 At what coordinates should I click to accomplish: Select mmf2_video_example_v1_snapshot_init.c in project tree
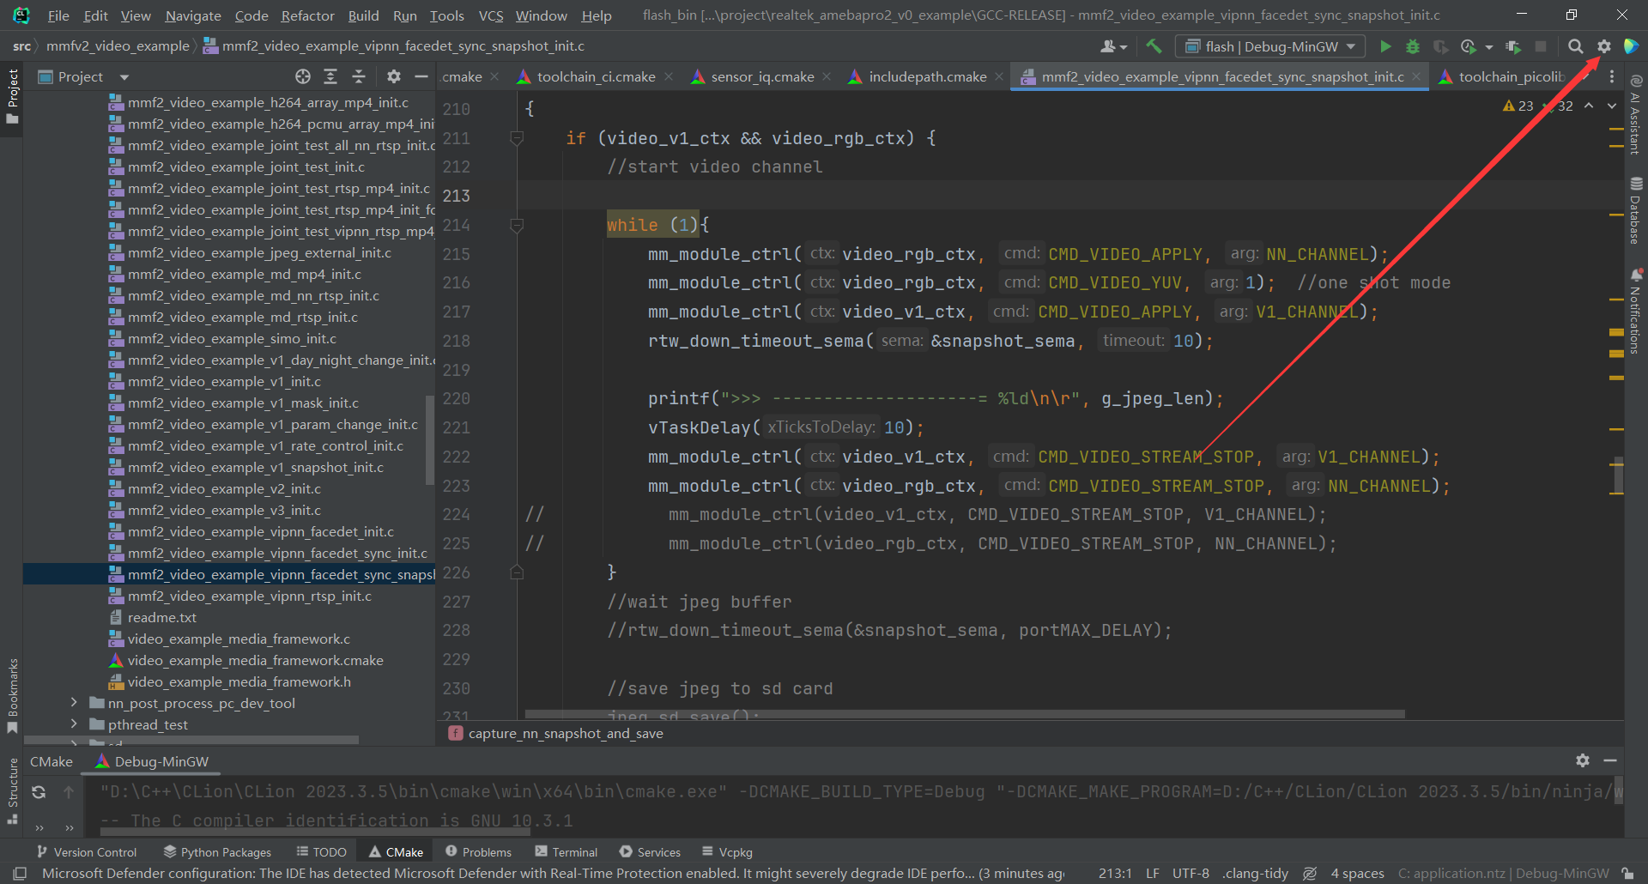point(255,467)
